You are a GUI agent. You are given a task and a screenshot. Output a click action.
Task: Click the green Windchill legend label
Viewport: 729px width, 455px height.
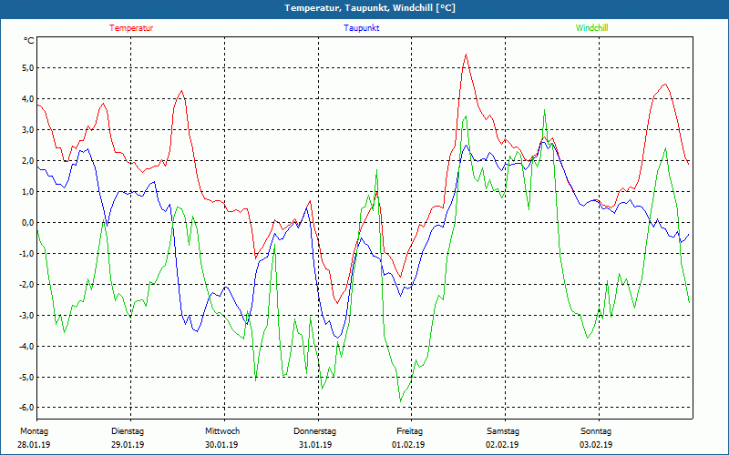592,28
